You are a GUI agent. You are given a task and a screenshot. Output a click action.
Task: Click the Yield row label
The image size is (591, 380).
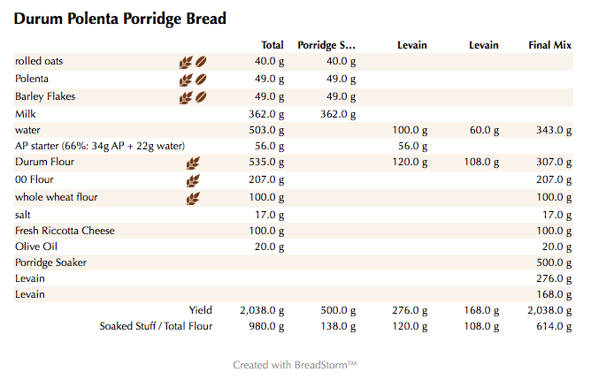tap(201, 310)
